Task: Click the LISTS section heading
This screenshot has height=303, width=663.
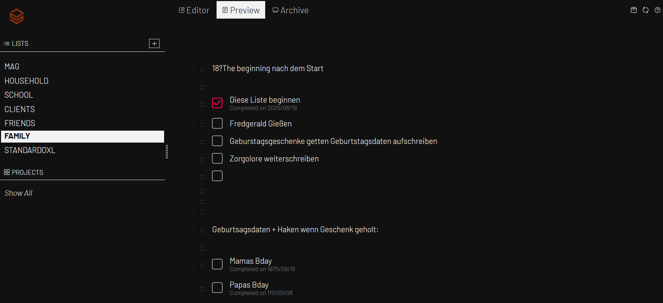Action: [20, 44]
